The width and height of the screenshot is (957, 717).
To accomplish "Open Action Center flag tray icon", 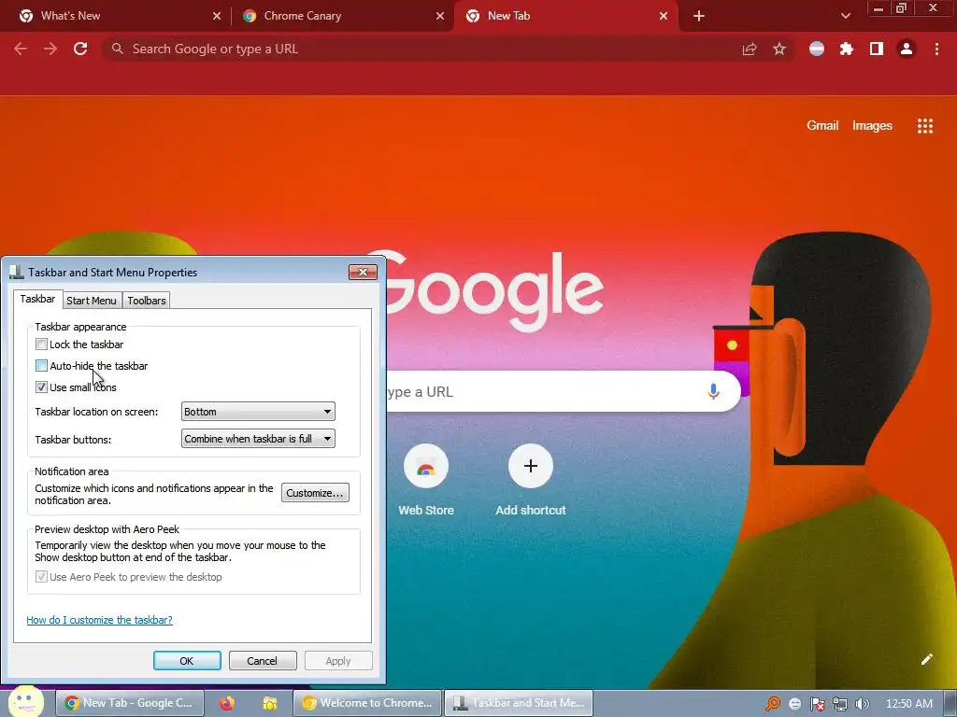I will [x=817, y=704].
